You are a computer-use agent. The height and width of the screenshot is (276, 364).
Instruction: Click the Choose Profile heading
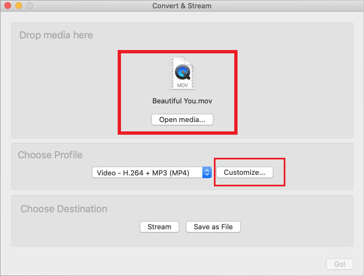(50, 155)
